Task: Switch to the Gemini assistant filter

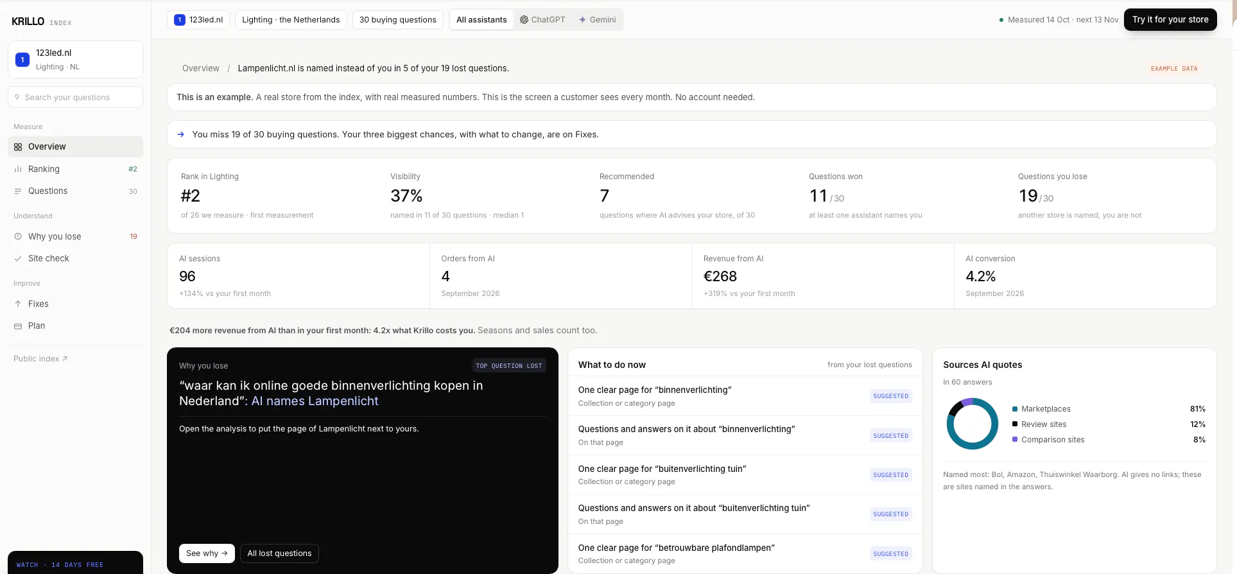Action: pyautogui.click(x=598, y=20)
